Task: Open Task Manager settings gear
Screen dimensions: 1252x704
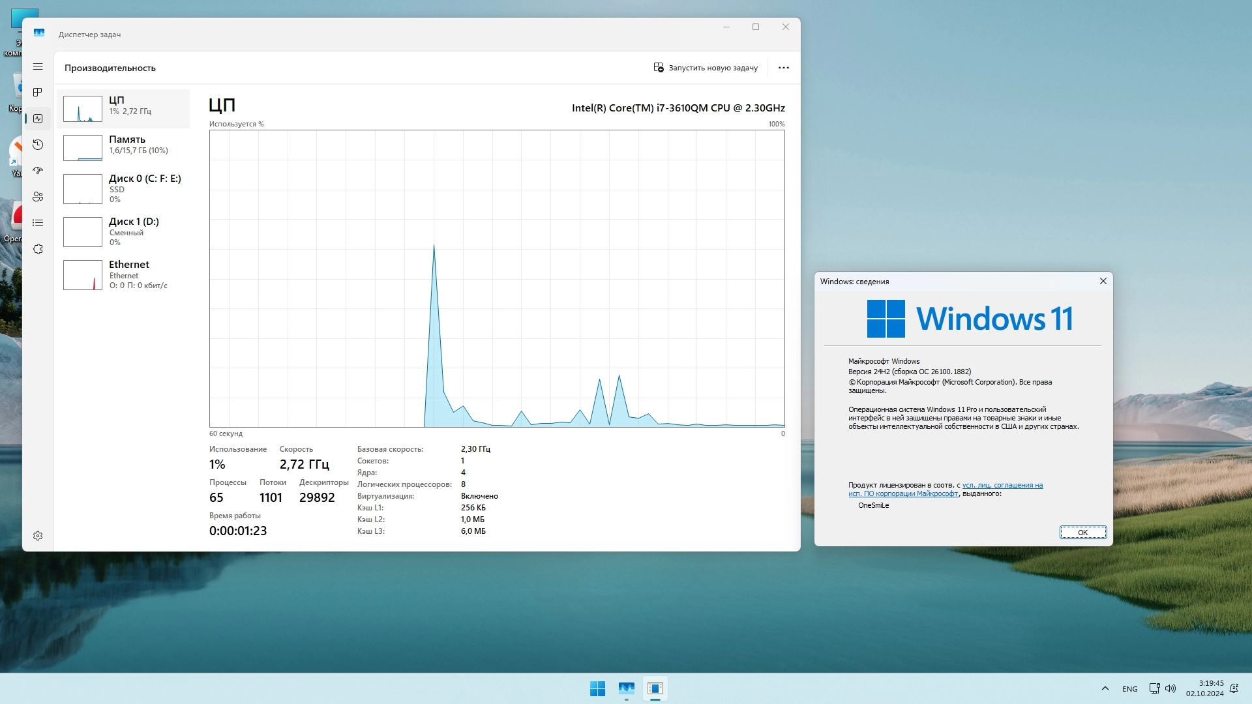Action: click(x=38, y=536)
